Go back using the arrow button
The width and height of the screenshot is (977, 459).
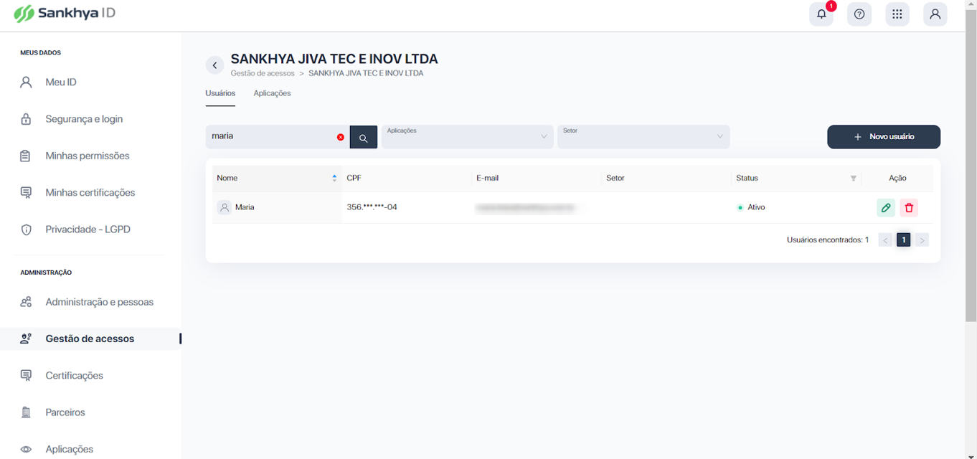[x=214, y=65]
